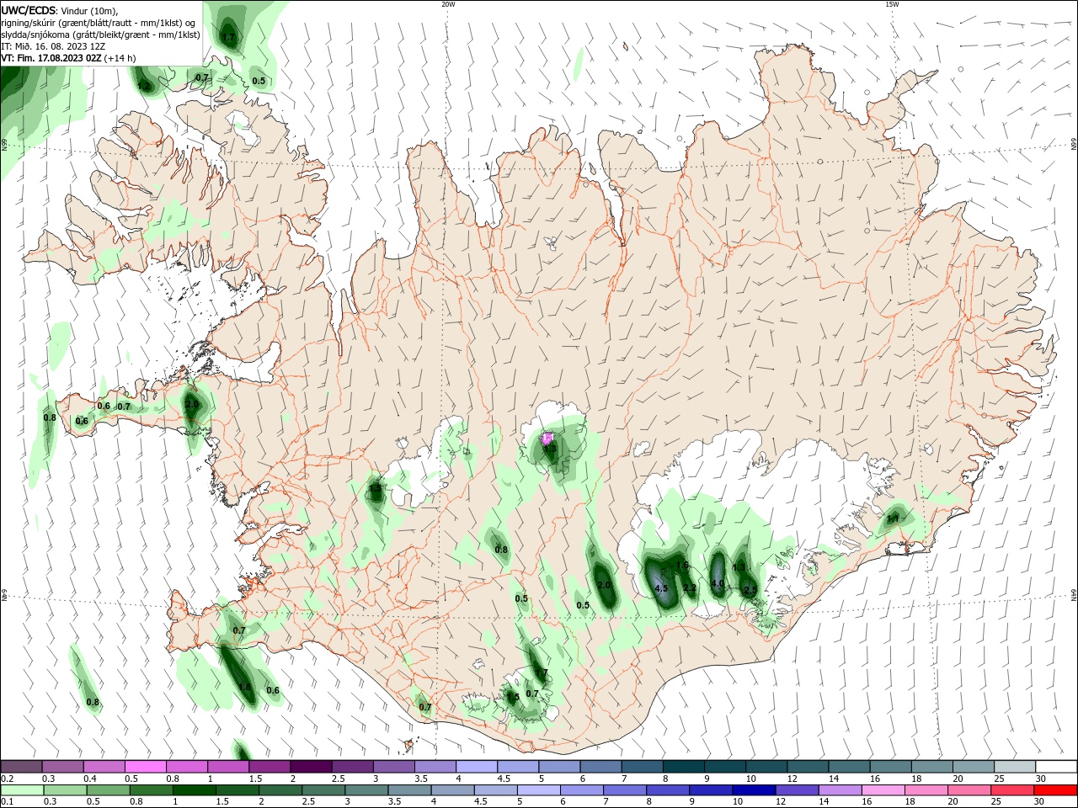Click the '1.6' precipitation value on the map
Viewport: 1078px width, 808px height.
click(682, 565)
